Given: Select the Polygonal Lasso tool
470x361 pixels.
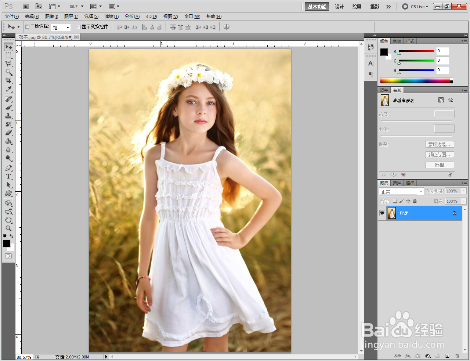Looking at the screenshot, I should coord(8,64).
